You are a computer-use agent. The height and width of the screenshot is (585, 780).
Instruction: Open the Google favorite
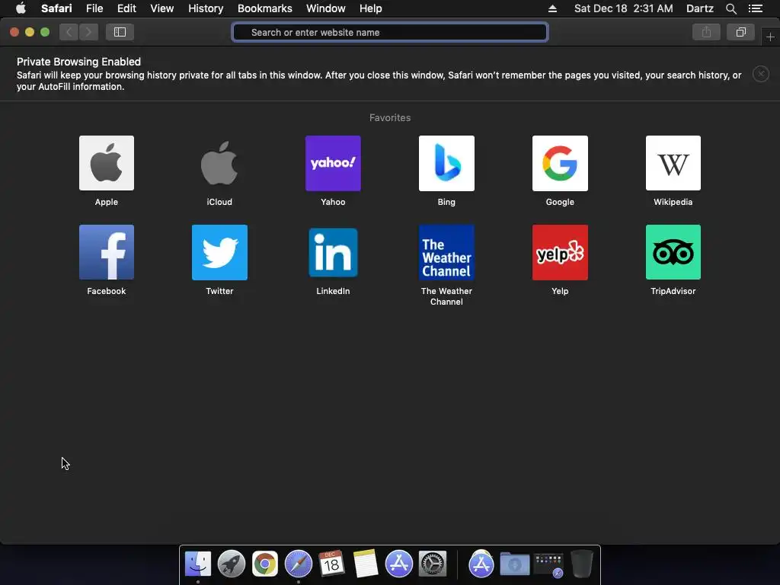[x=560, y=163]
